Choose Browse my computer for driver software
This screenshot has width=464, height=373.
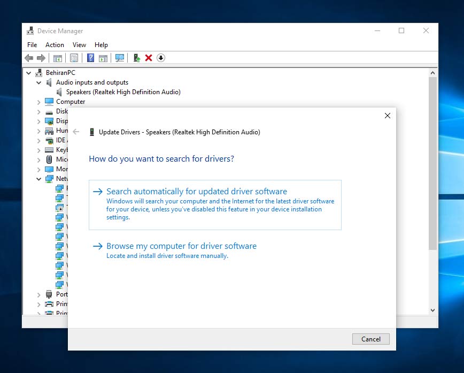pos(181,246)
